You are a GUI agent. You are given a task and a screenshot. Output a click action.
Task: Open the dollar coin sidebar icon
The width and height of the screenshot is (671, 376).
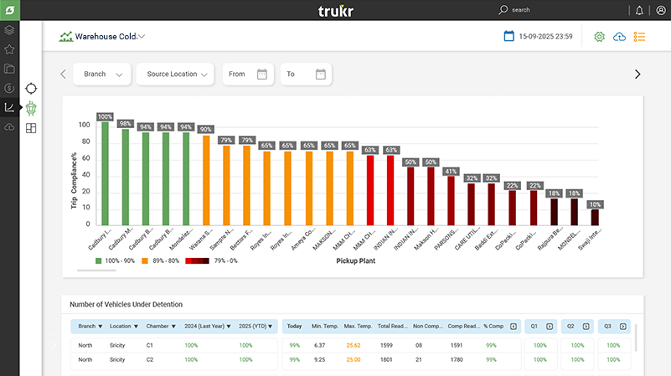[x=9, y=88]
